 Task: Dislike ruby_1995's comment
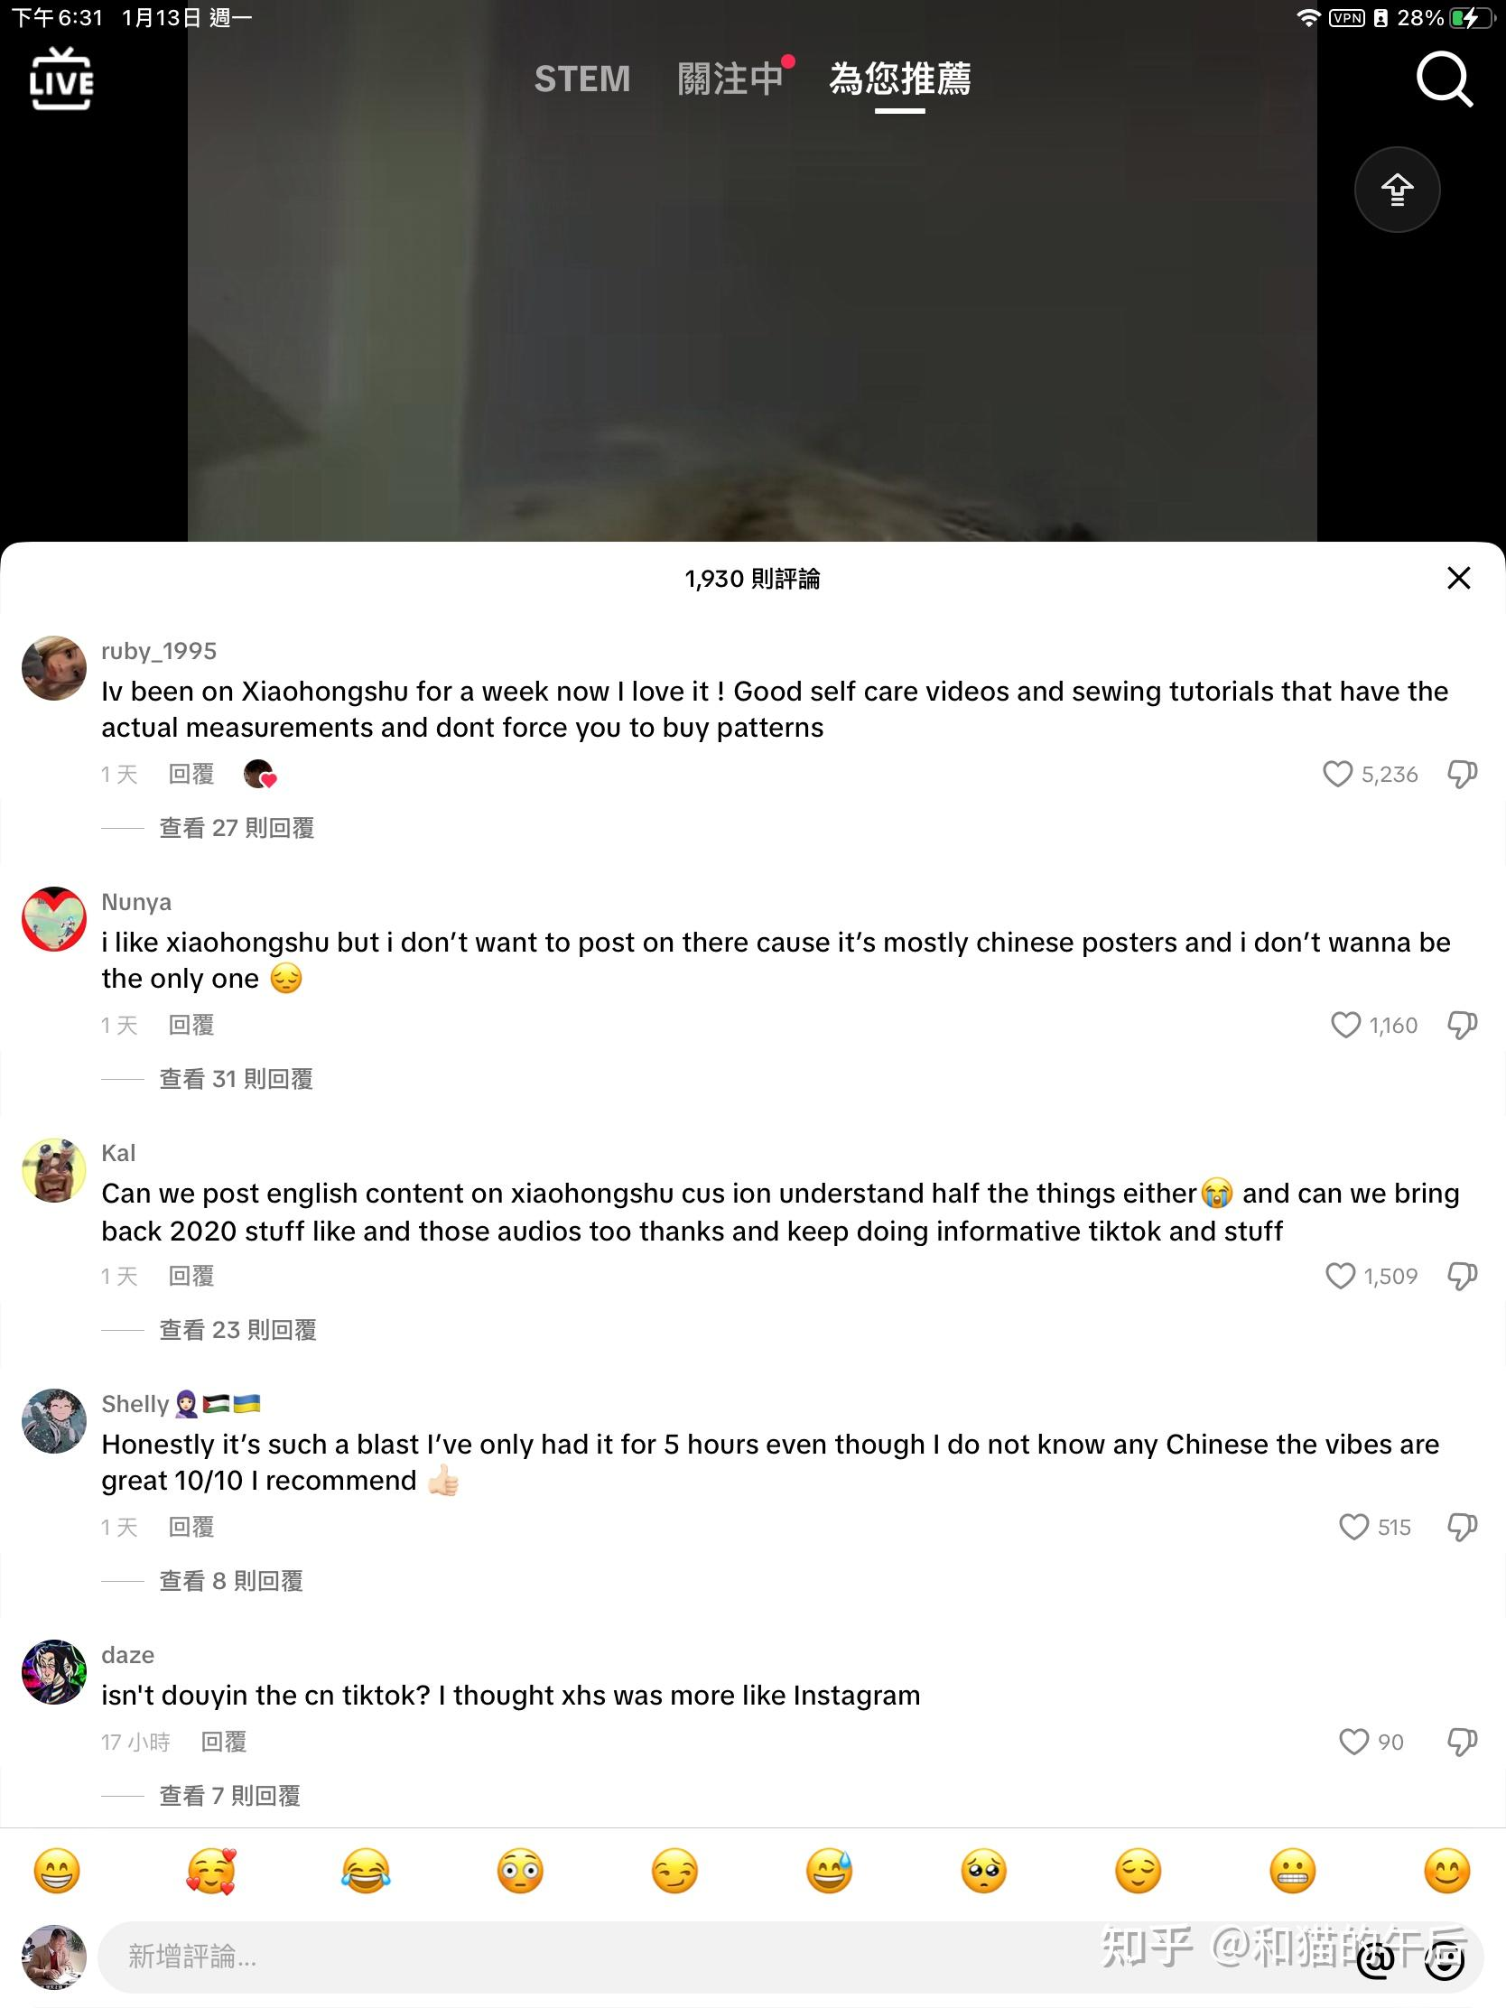click(1462, 775)
